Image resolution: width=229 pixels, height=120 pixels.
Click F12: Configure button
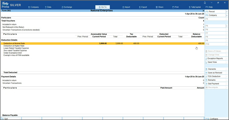coord(216,119)
